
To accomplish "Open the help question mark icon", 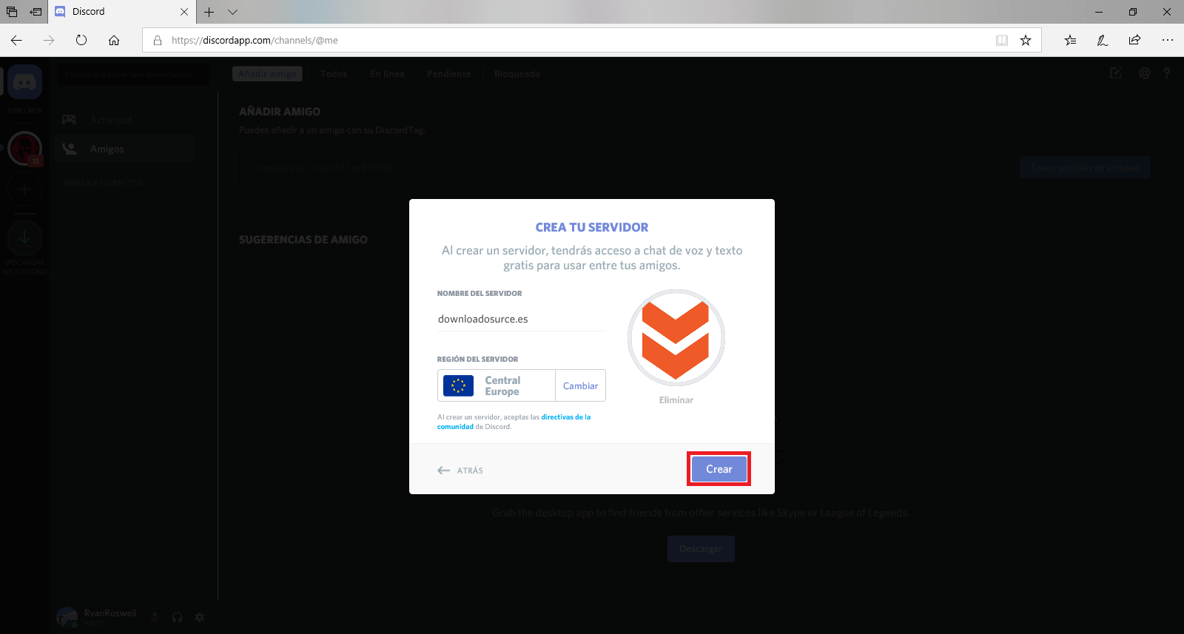I will pos(1166,73).
